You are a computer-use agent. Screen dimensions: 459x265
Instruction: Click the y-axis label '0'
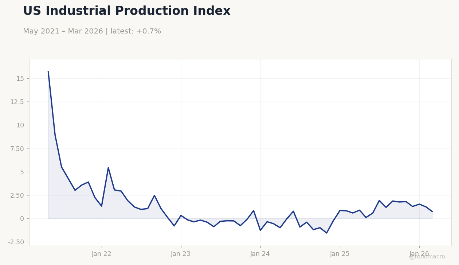(x=22, y=219)
